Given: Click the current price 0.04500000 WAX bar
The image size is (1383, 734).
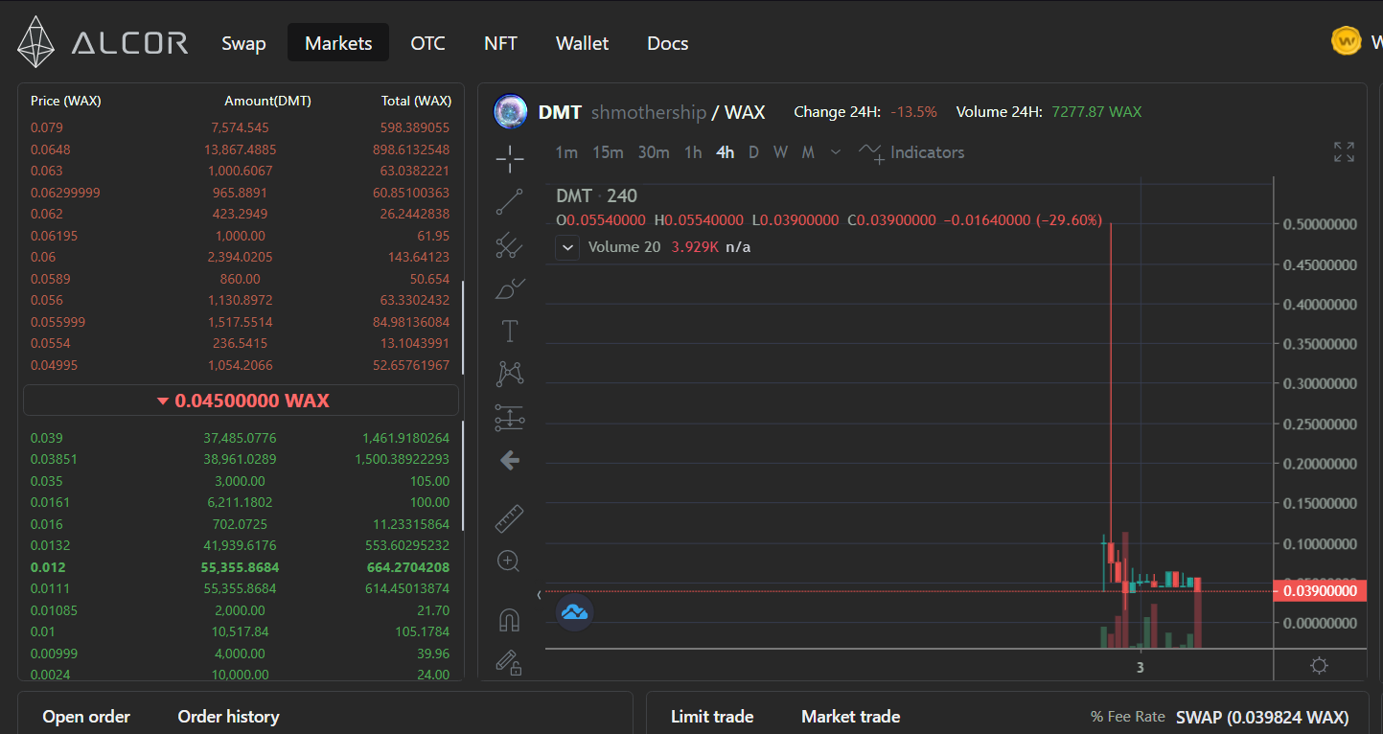Looking at the screenshot, I should coord(241,401).
